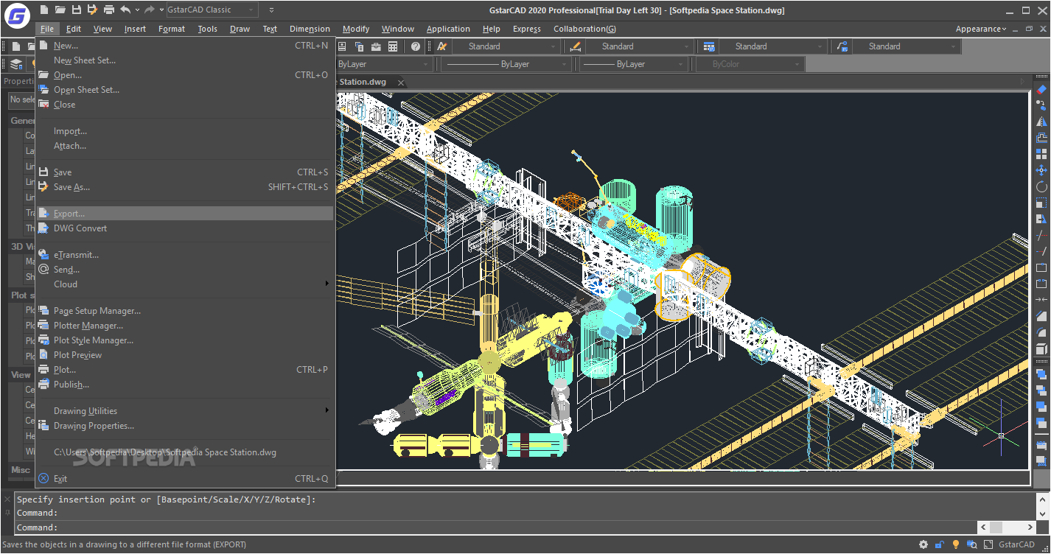Toggle the lock icon in status bar
Screen dimensions: 1051x554
[x=940, y=544]
